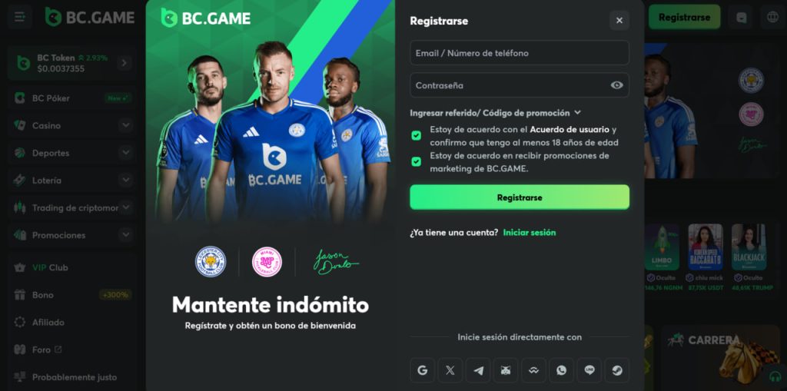This screenshot has height=391, width=787.
Task: Sign in with the LINE icon
Action: [589, 370]
